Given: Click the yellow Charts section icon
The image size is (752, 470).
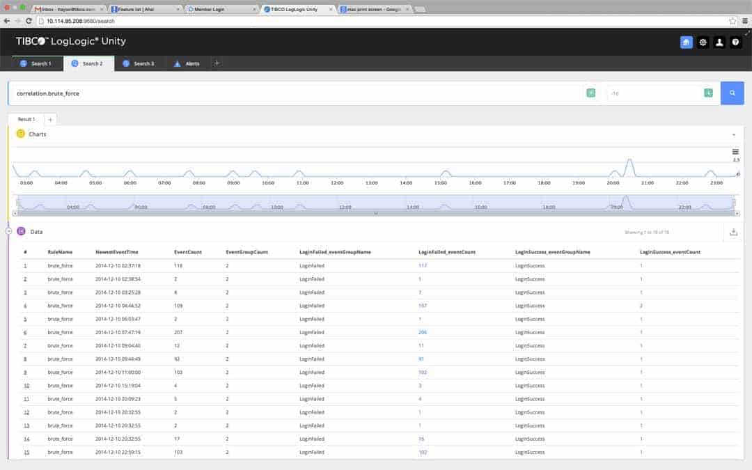Looking at the screenshot, I should (x=21, y=134).
